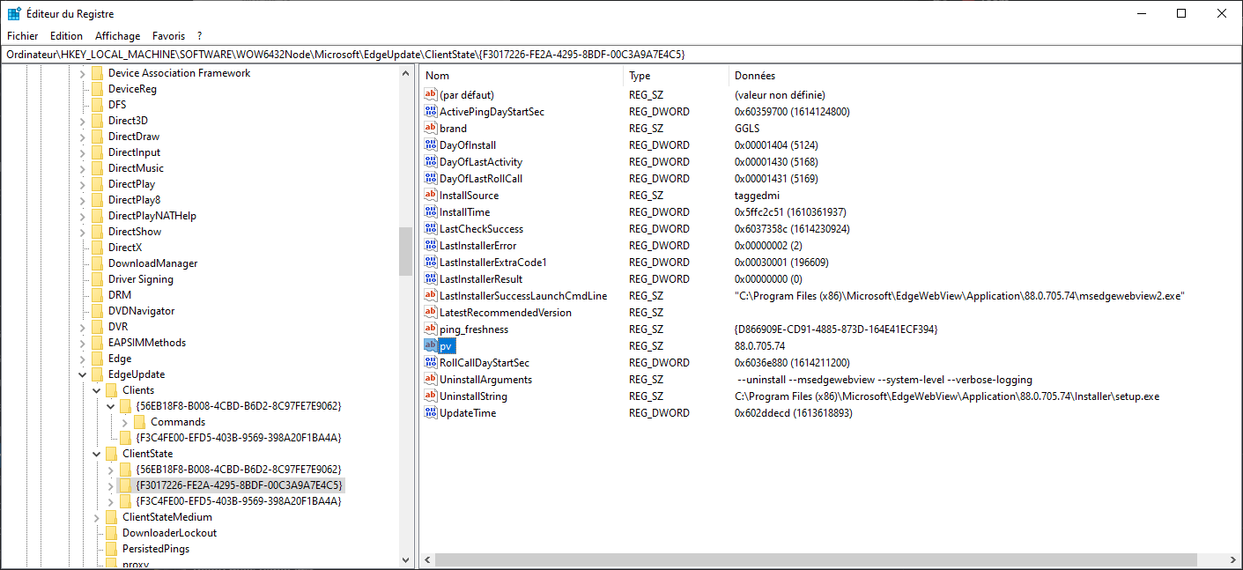Select the PersistedPings key
The image size is (1243, 570).
156,549
